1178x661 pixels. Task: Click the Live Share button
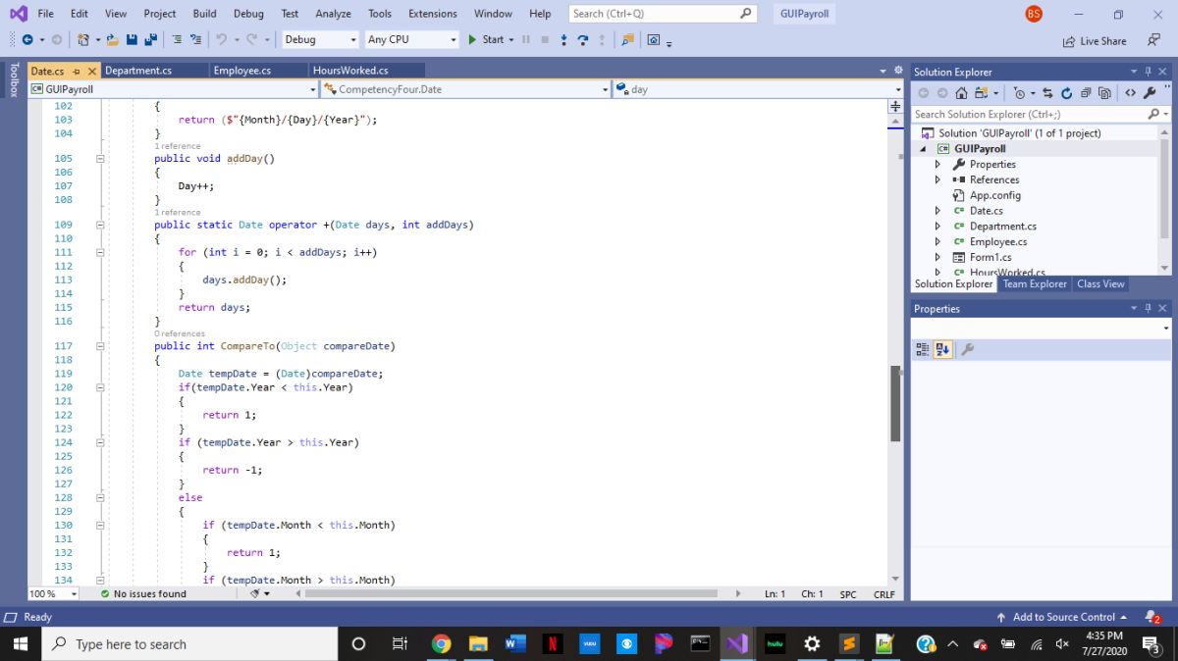[1095, 41]
